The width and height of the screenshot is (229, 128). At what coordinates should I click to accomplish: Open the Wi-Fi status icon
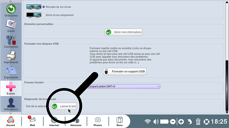click(x=148, y=121)
